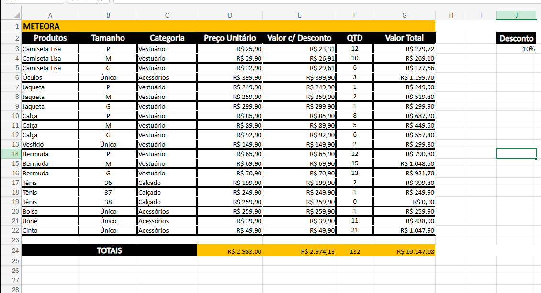This screenshot has height=293, width=541.
Task: Click R$ 0,00 total value
Action: tap(405, 202)
